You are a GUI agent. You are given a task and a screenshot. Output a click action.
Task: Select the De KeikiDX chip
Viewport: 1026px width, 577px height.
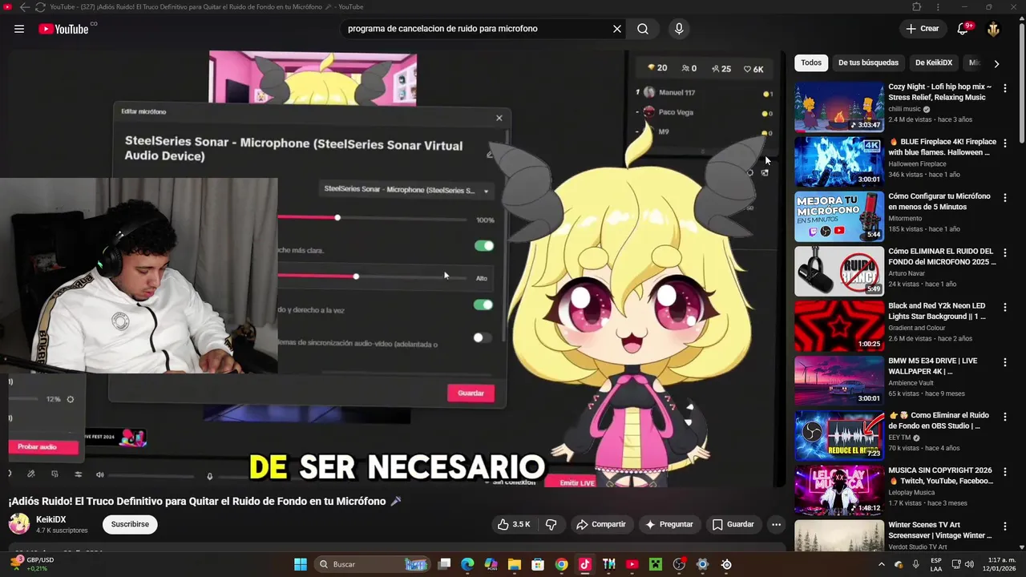tap(934, 63)
